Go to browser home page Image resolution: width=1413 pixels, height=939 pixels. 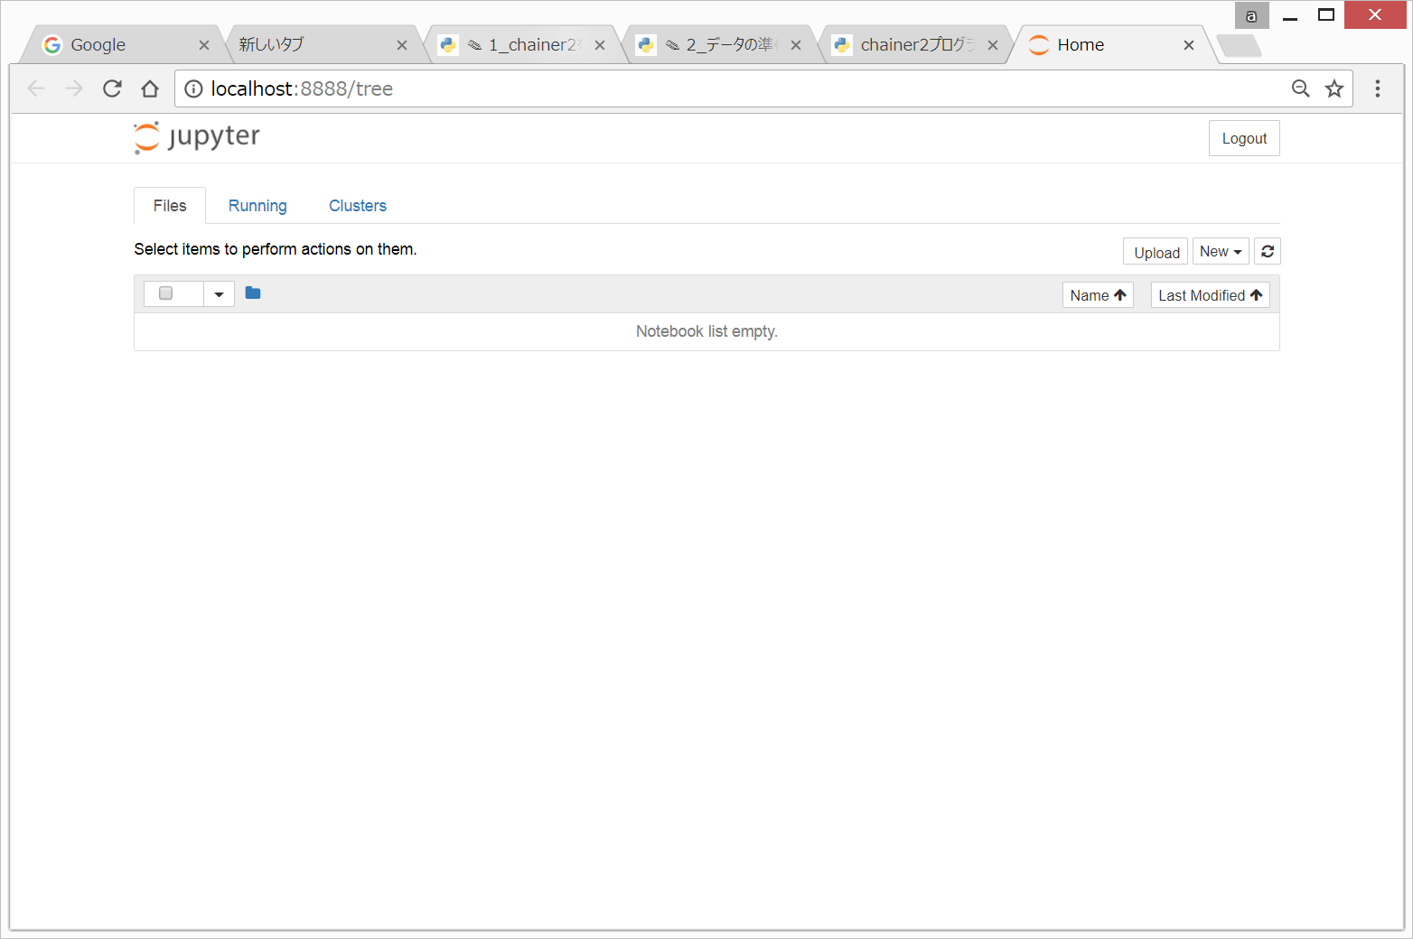point(150,88)
